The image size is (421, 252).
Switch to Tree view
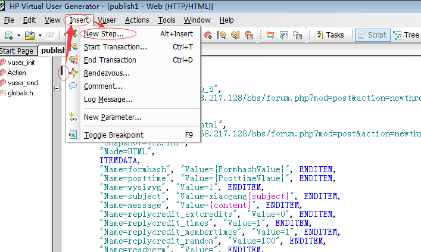click(x=406, y=35)
